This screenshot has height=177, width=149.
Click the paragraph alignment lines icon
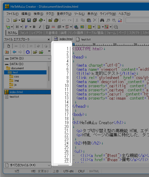tap(59, 27)
